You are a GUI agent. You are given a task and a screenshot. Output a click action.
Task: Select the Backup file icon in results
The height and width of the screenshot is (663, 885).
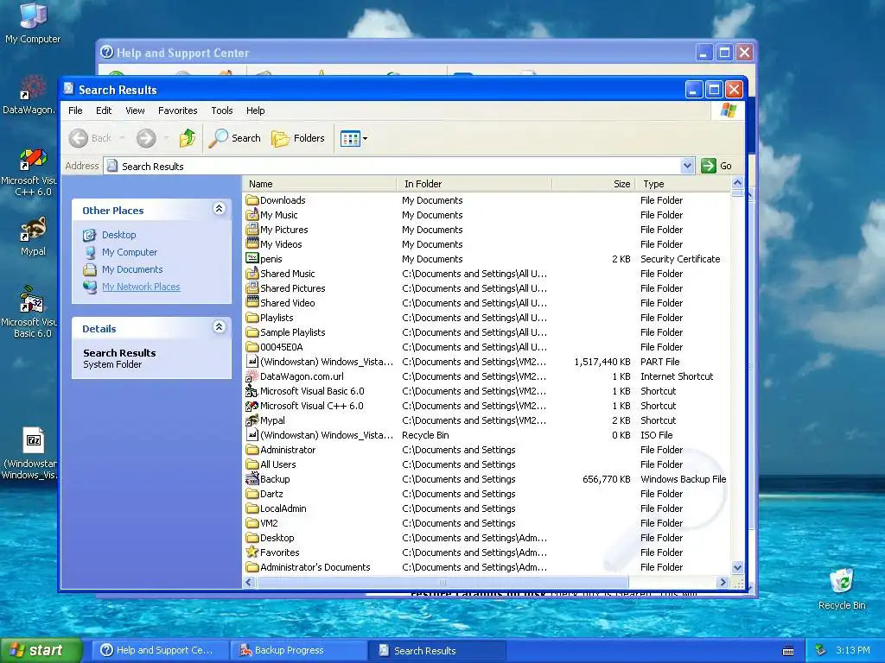click(x=251, y=478)
